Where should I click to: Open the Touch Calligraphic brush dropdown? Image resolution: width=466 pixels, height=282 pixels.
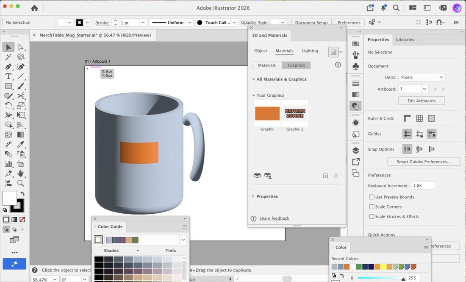pyautogui.click(x=235, y=22)
